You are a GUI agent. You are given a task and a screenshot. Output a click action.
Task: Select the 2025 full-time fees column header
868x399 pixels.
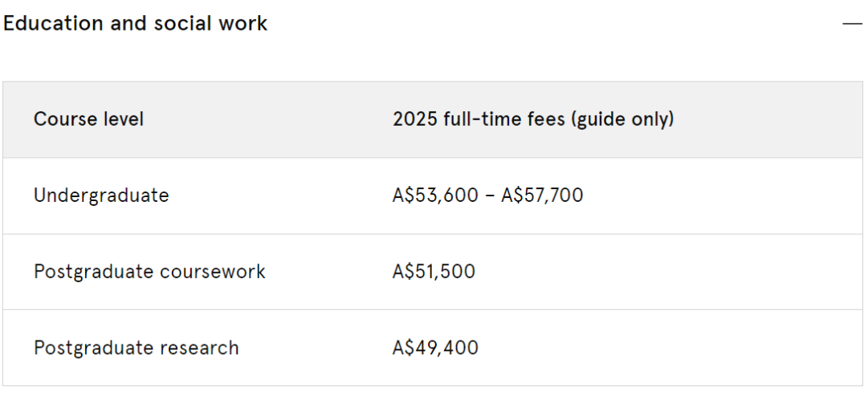click(533, 119)
